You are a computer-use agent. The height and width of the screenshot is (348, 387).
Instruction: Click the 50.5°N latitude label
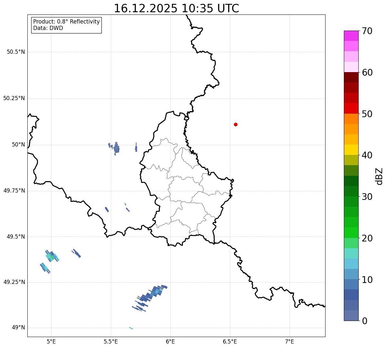point(16,52)
